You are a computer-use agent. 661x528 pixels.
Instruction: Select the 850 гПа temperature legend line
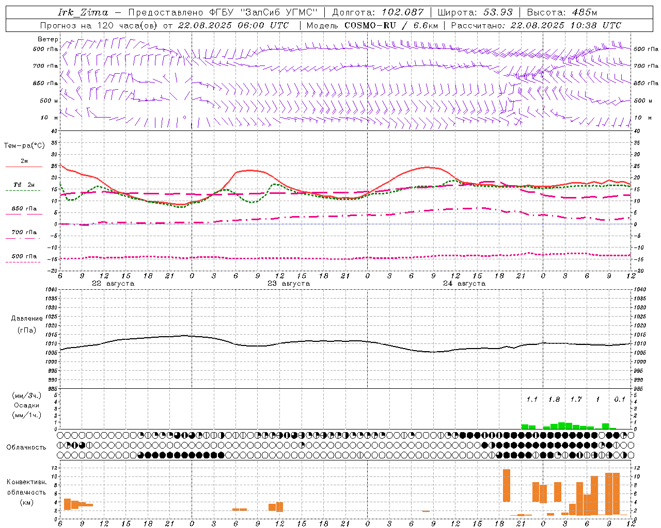(x=24, y=214)
